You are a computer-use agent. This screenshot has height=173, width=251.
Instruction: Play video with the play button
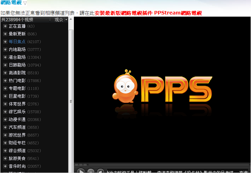coord(81,171)
